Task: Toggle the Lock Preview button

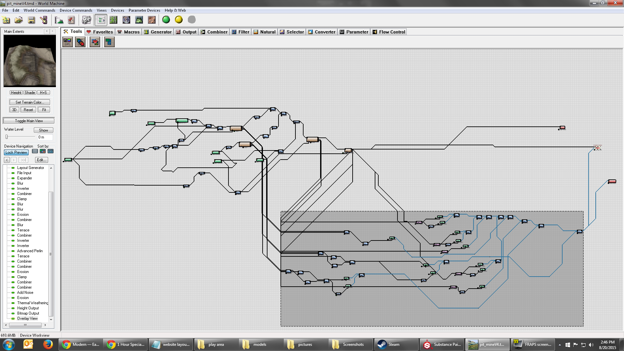Action: [16, 152]
